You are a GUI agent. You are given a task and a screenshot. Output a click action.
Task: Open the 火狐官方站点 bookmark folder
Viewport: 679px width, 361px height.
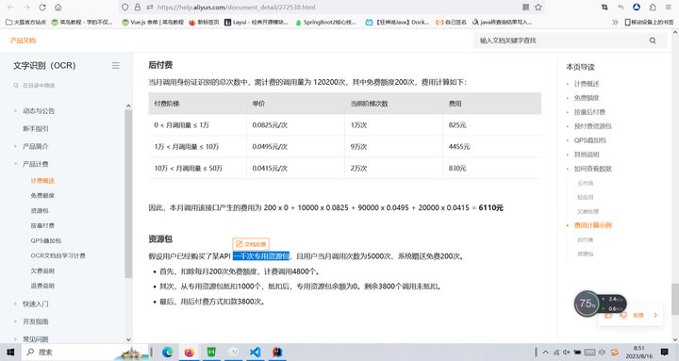26,22
